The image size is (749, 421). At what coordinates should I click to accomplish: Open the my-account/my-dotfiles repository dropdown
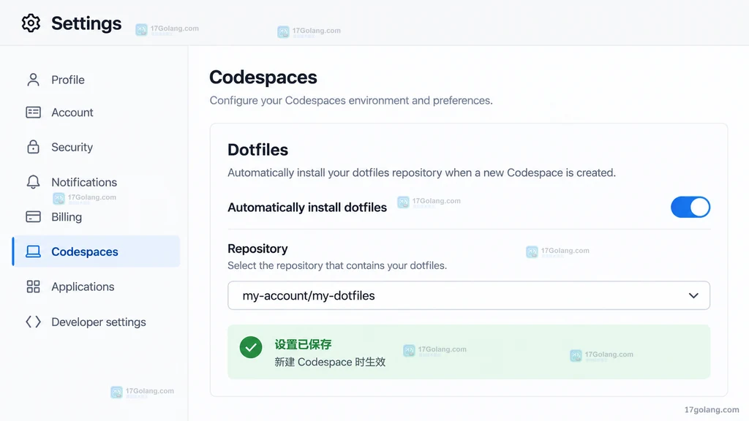[469, 295]
